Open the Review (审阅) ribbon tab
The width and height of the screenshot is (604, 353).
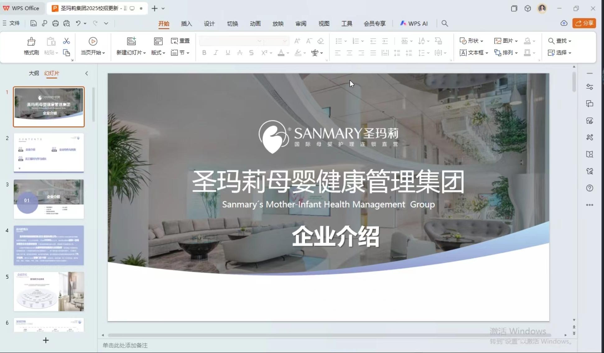click(x=301, y=24)
